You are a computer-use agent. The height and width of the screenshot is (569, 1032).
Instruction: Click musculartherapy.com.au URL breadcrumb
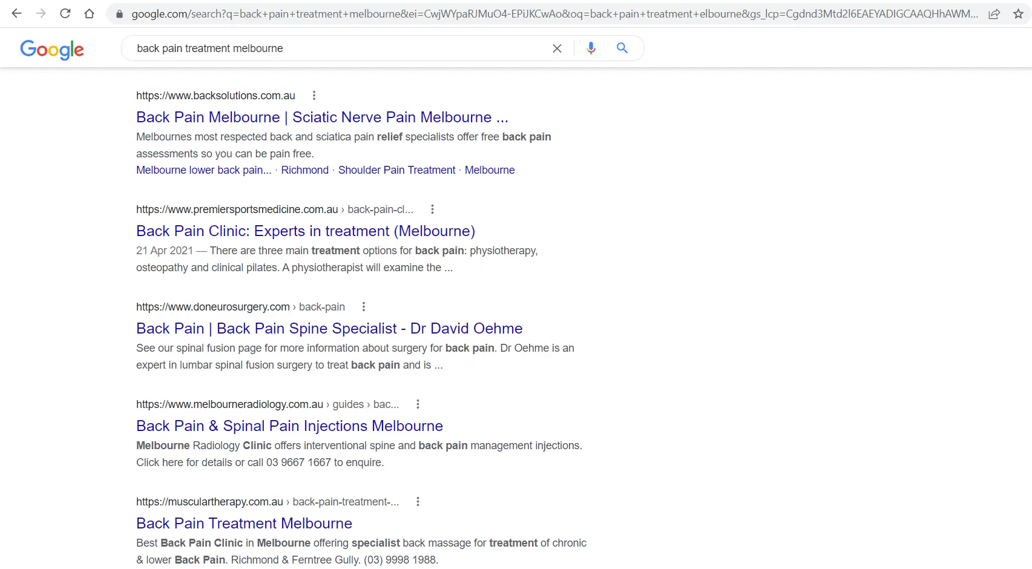click(x=268, y=502)
